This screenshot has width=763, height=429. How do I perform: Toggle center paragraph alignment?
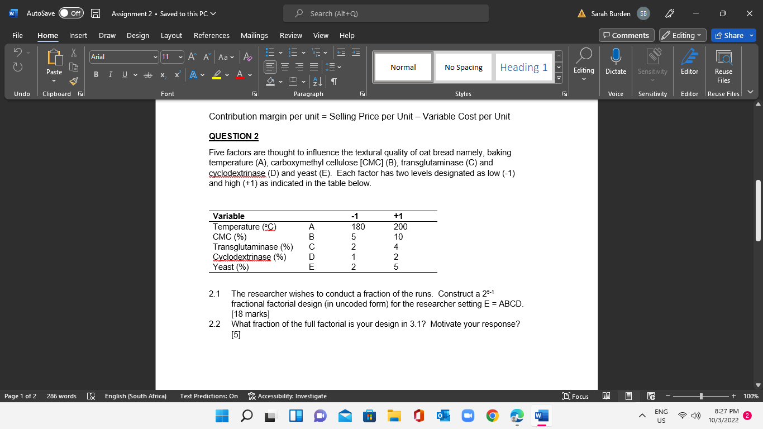285,67
